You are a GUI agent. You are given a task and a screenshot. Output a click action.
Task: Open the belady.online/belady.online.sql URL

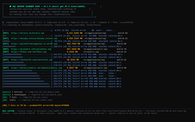click(x=34, y=38)
